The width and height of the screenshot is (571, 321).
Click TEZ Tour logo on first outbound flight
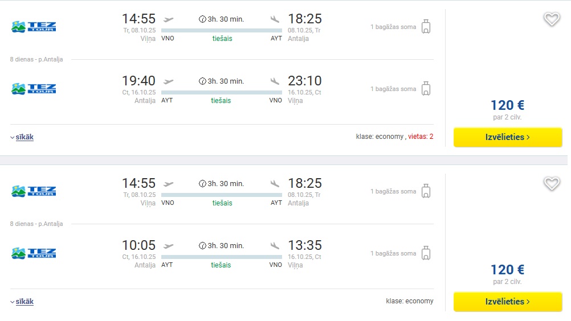pyautogui.click(x=34, y=26)
